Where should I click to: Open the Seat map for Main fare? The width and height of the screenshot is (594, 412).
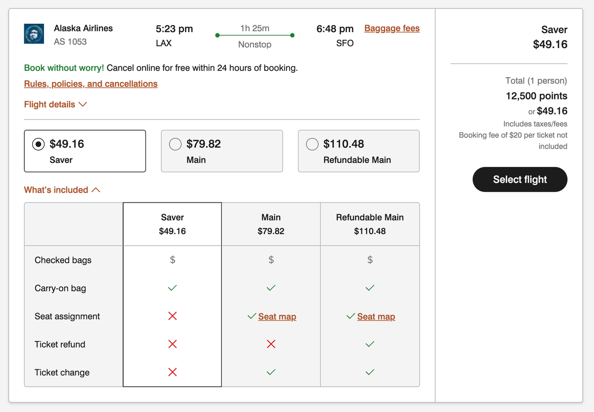(277, 316)
